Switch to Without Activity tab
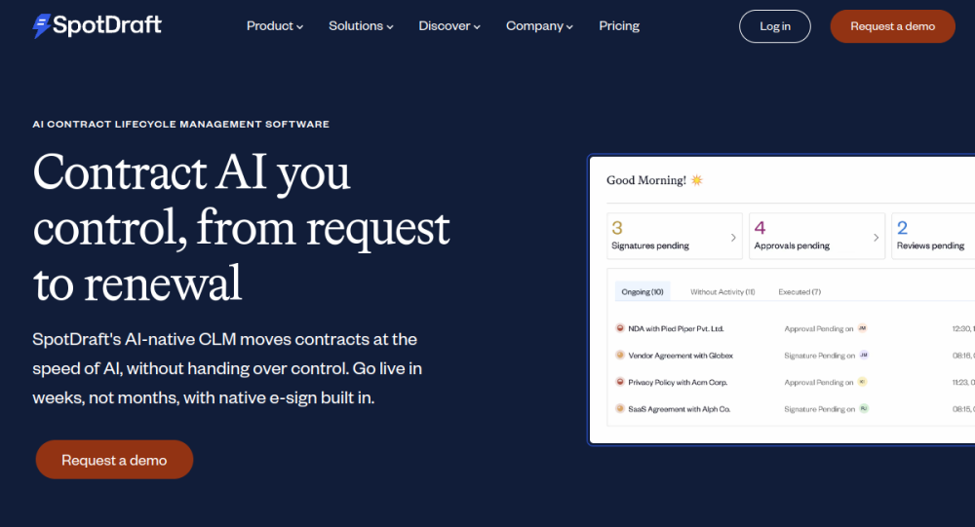Viewport: 975px width, 527px height. tap(722, 292)
